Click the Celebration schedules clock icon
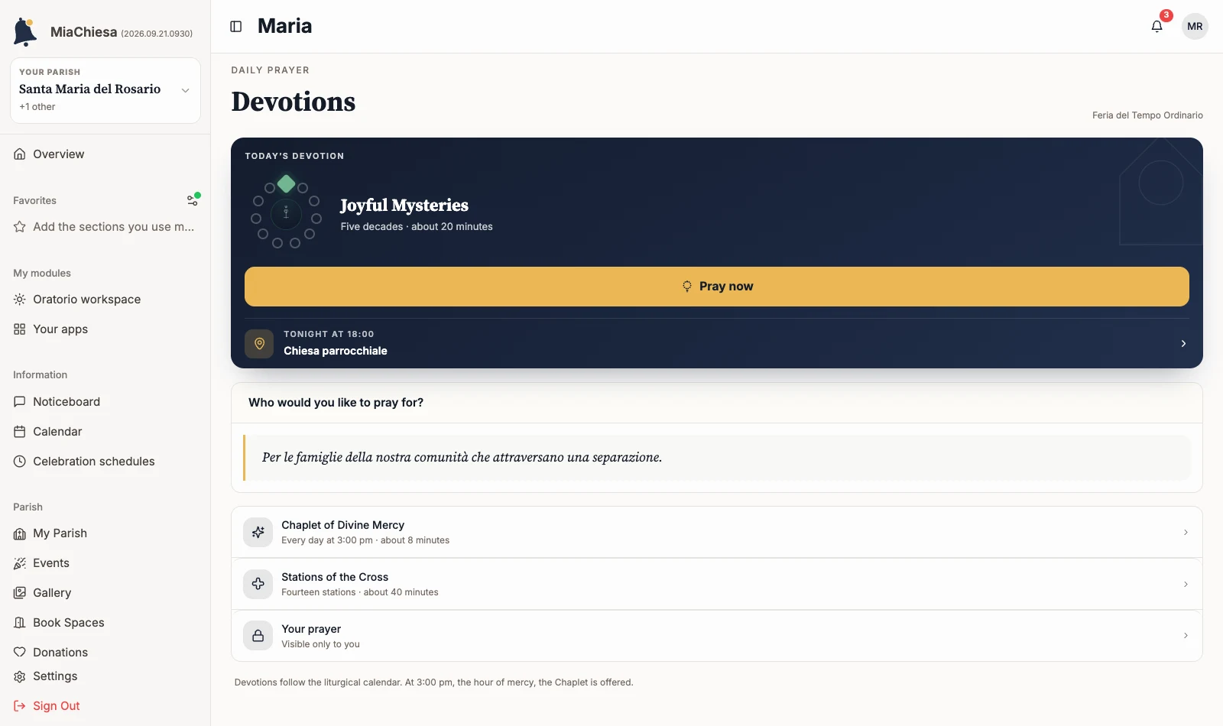 tap(20, 462)
